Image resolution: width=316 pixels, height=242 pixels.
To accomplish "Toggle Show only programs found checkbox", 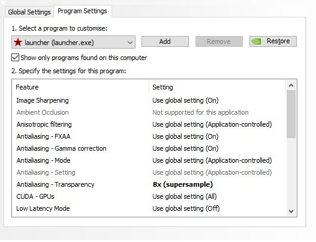I will (16, 58).
